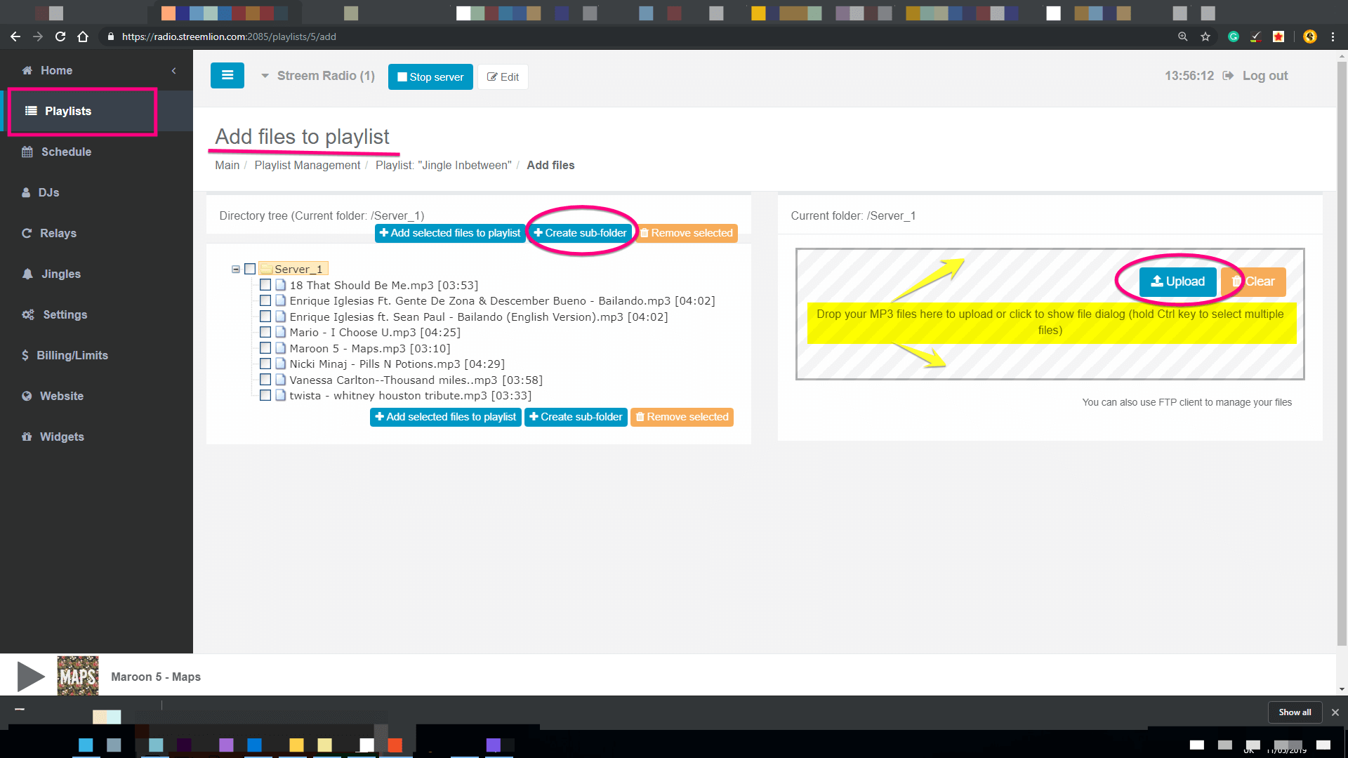
Task: Click the browser zoom magnifier icon
Action: (1183, 36)
